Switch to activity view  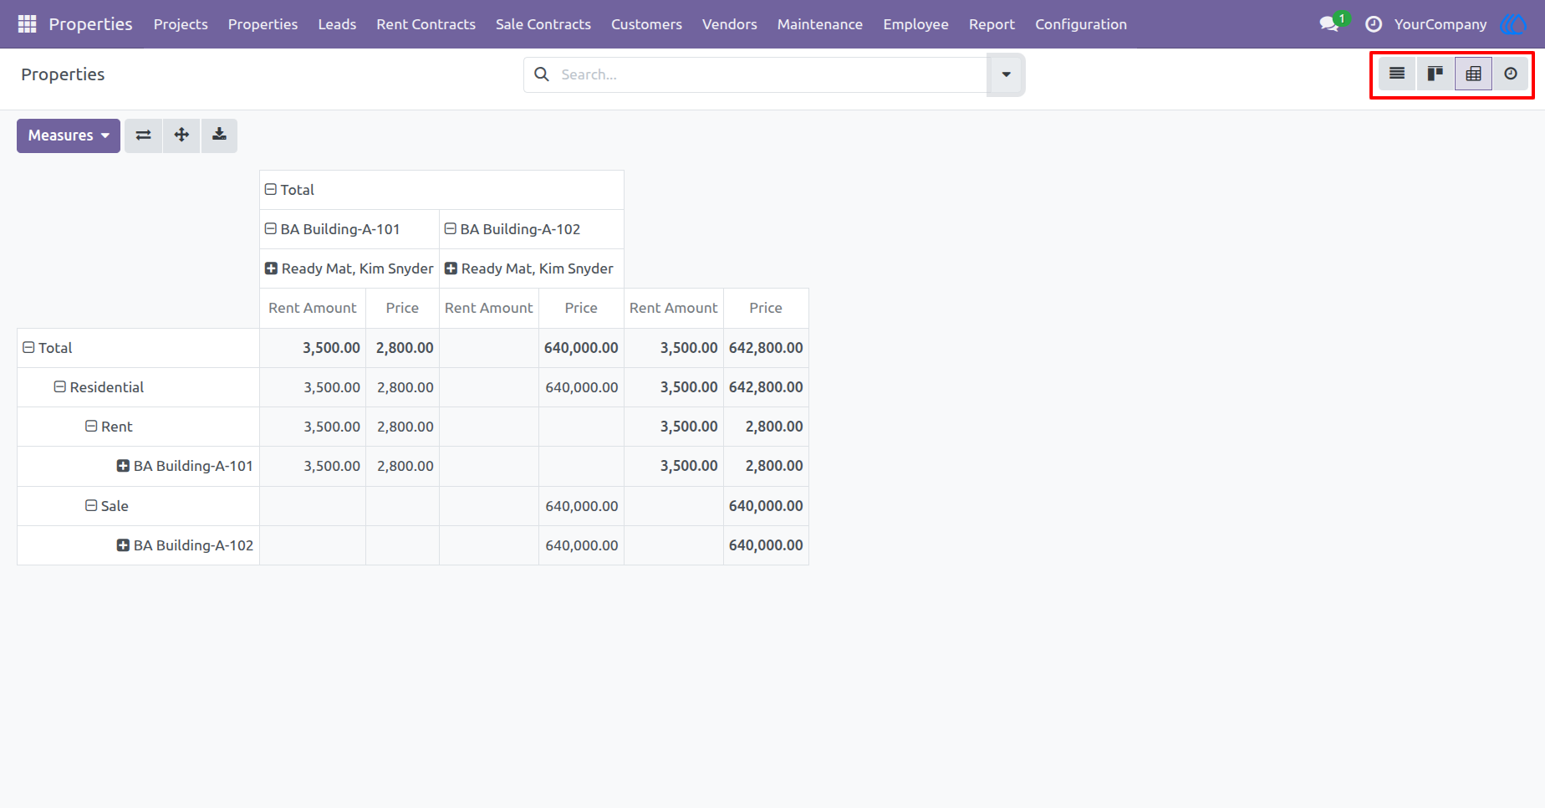pos(1511,74)
